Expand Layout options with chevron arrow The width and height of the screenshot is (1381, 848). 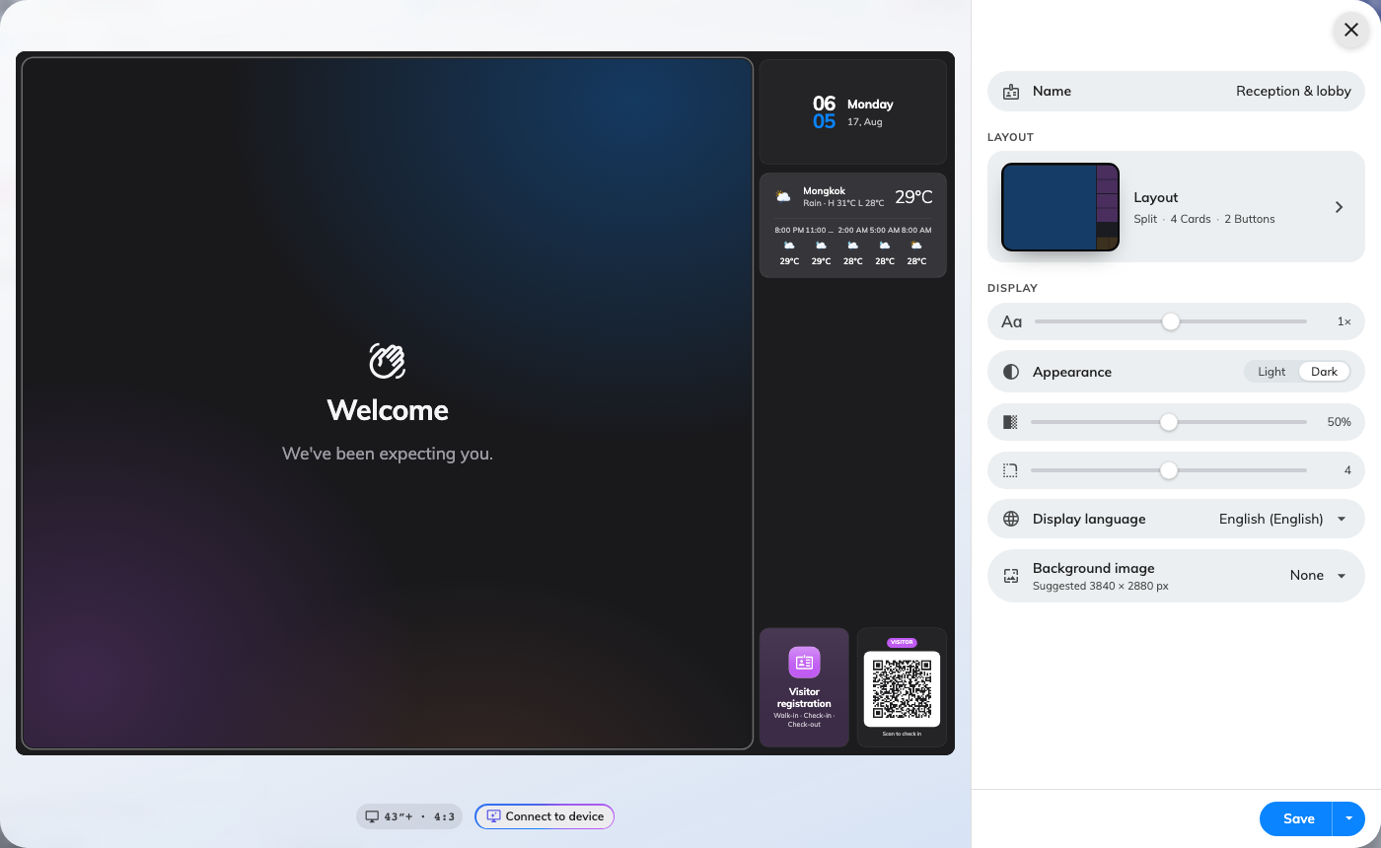(1339, 207)
